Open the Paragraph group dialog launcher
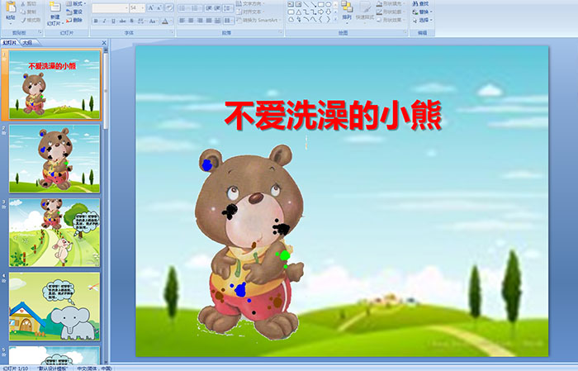The image size is (578, 371). point(281,32)
